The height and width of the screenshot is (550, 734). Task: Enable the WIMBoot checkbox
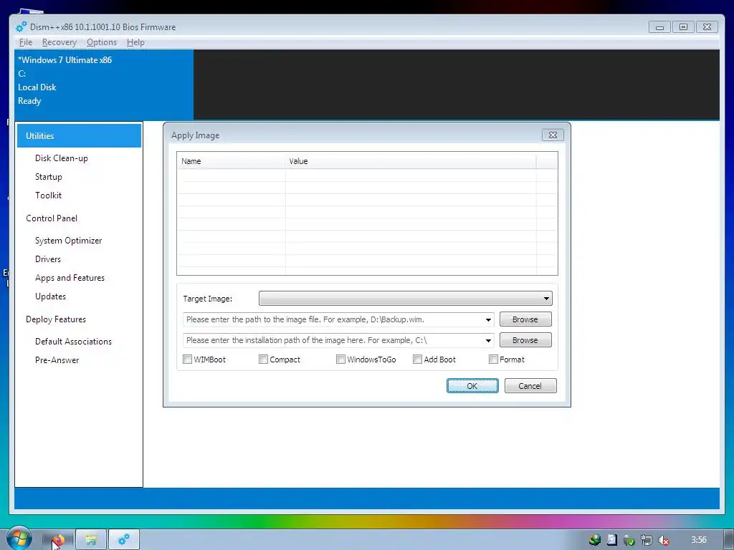(187, 360)
